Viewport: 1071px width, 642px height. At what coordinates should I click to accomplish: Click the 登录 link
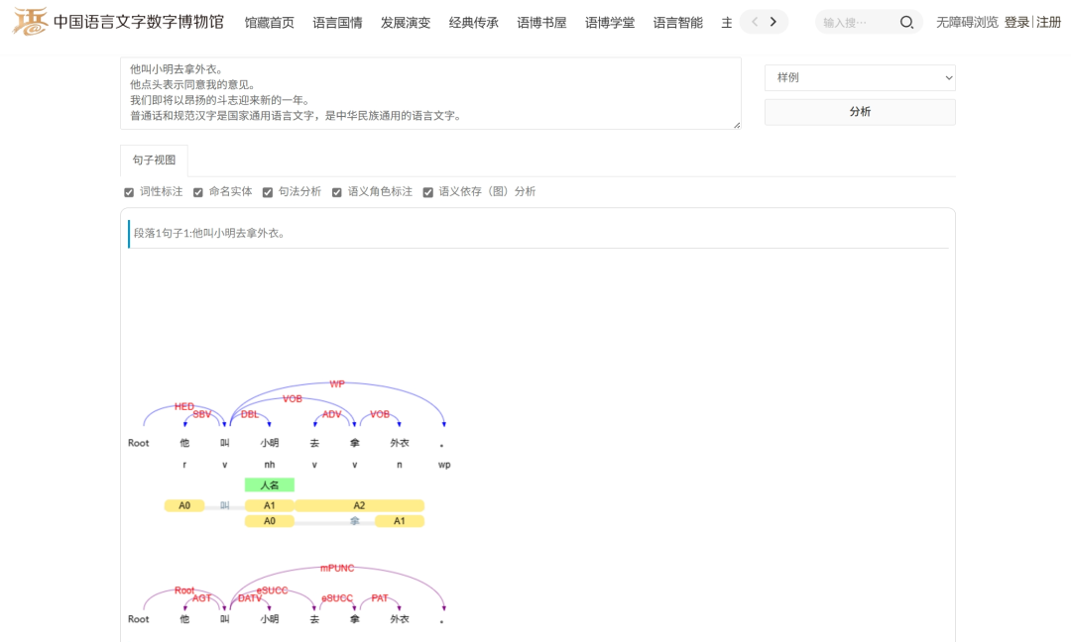click(1016, 22)
